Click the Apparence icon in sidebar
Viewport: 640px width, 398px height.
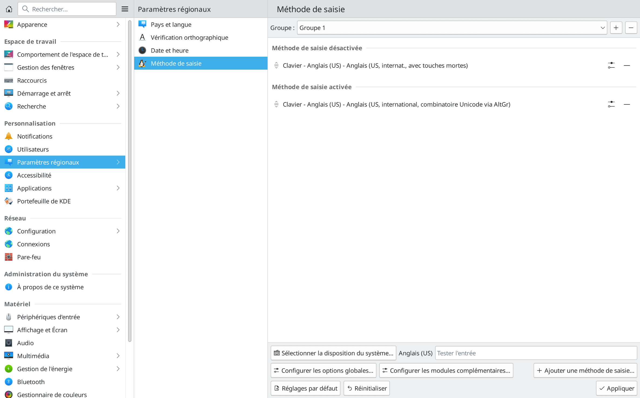pyautogui.click(x=9, y=24)
